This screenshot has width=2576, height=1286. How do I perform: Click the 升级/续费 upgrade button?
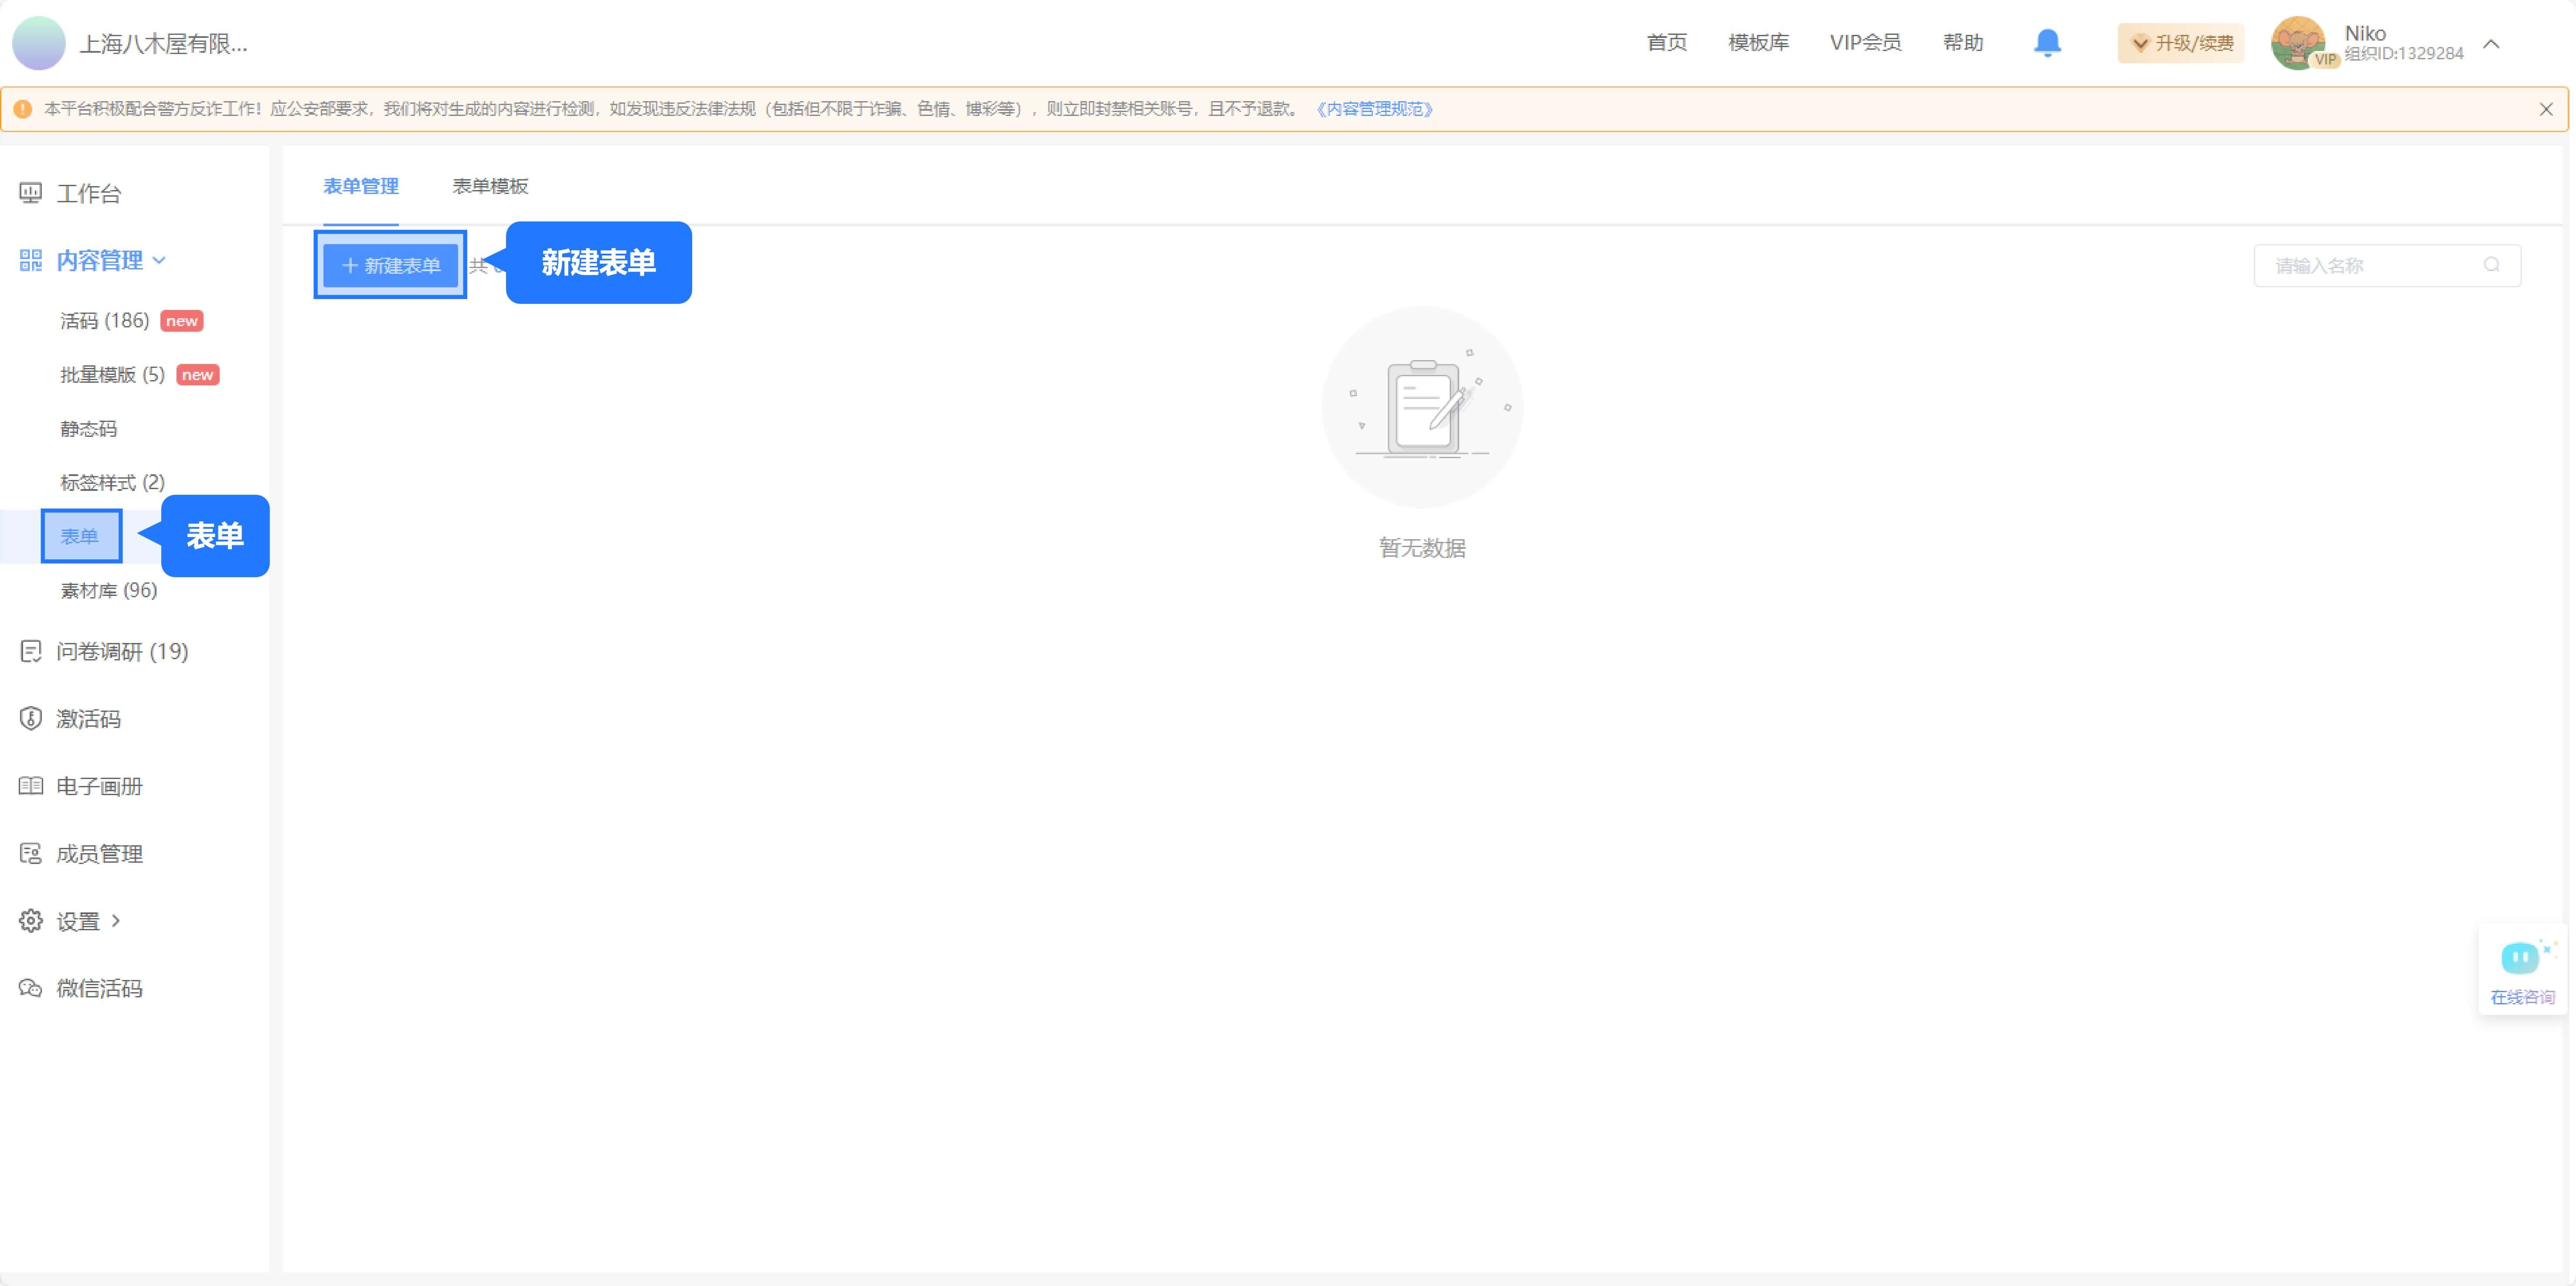pyautogui.click(x=2181, y=43)
